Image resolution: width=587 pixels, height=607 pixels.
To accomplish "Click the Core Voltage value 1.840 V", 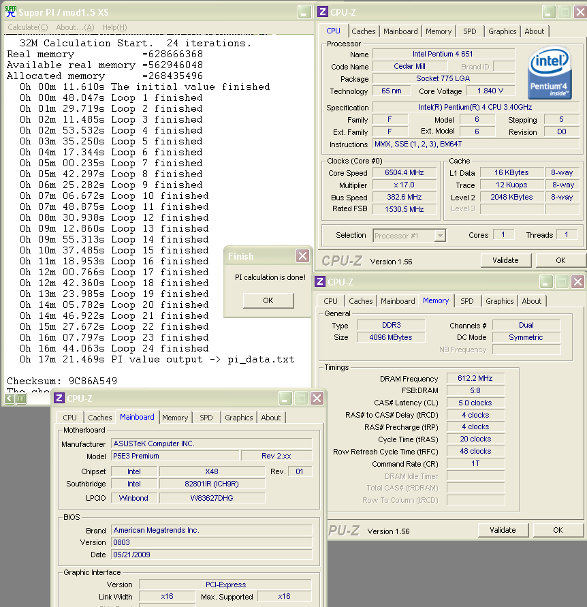I will pyautogui.click(x=490, y=91).
